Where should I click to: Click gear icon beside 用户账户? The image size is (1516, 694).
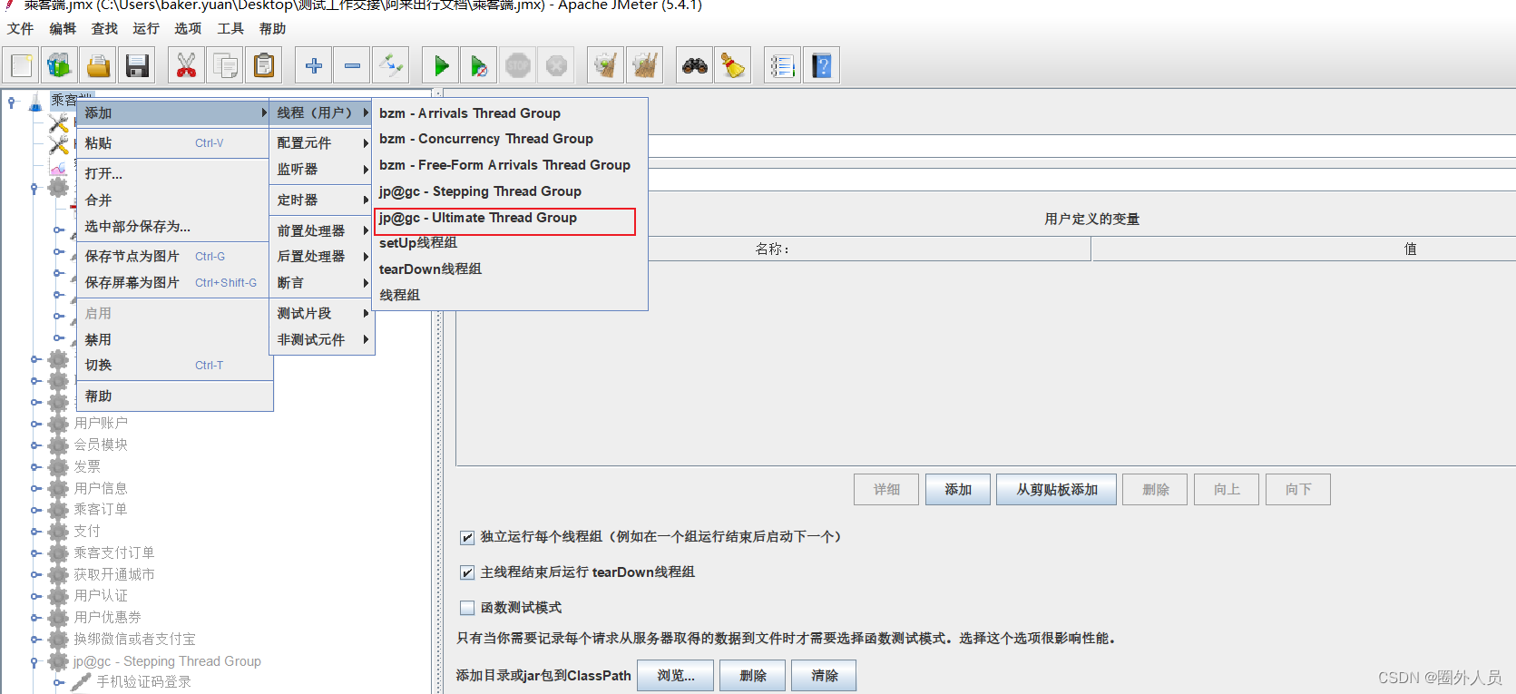(x=59, y=423)
